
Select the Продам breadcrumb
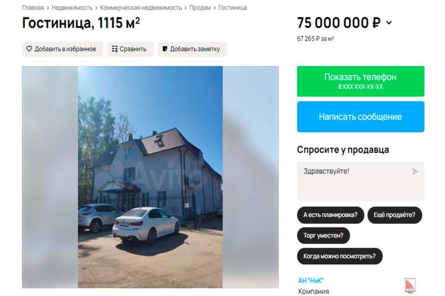tap(200, 7)
